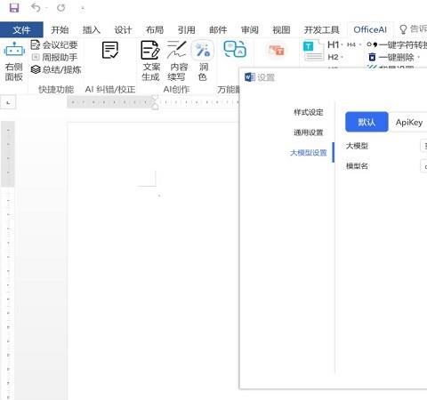Open the 模型名 dropdown field

click(423, 166)
